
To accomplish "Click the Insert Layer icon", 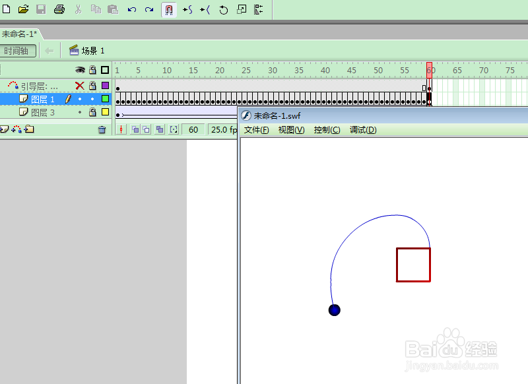I will pyautogui.click(x=4, y=129).
